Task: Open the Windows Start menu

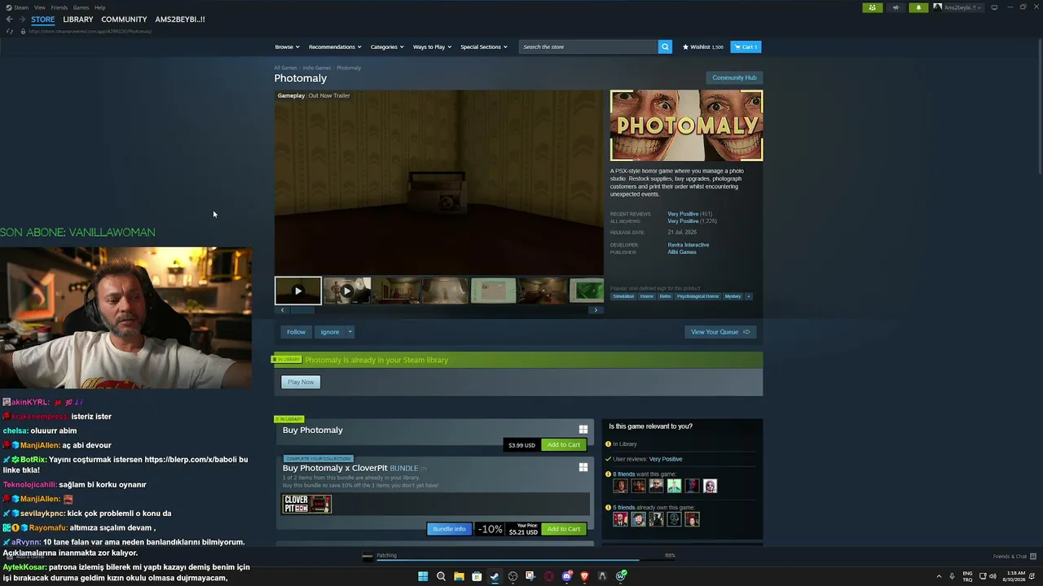Action: (x=423, y=576)
